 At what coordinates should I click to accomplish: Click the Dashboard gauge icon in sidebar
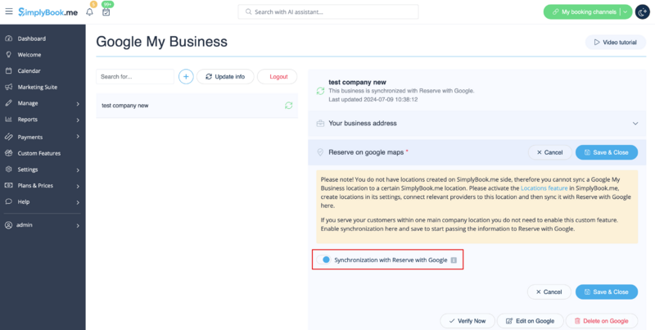tap(8, 38)
